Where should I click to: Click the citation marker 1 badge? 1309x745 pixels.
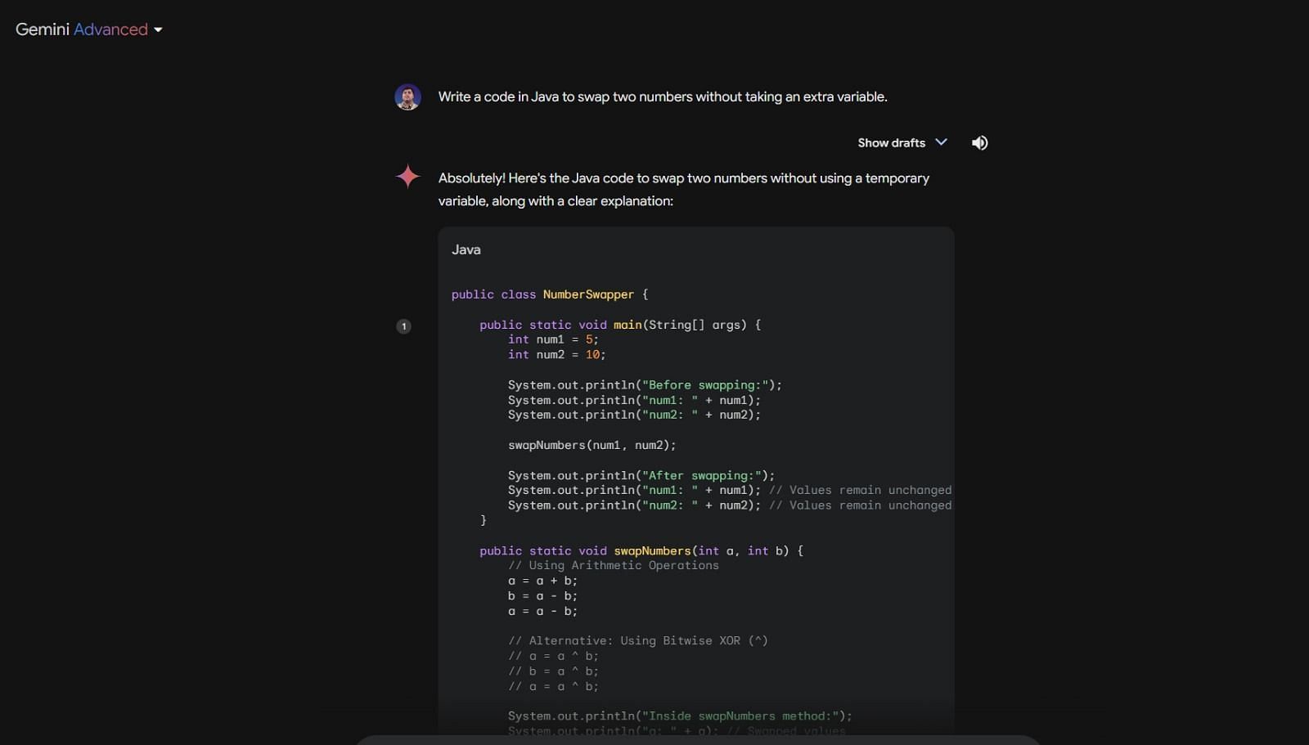pyautogui.click(x=403, y=326)
